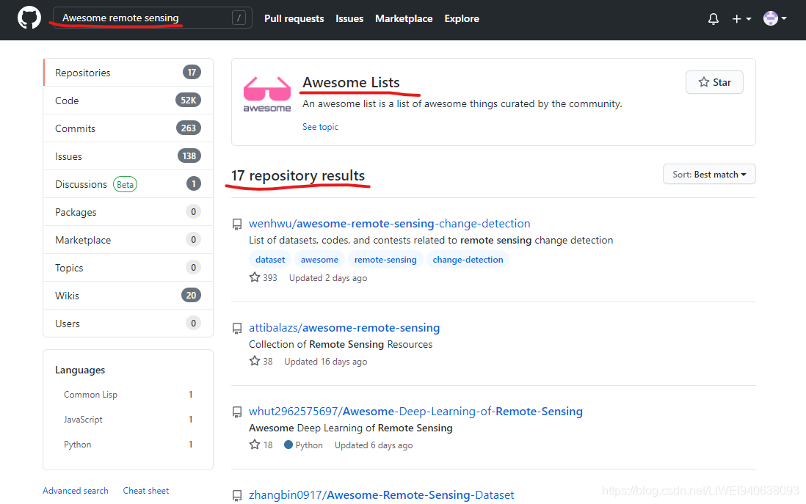Select the Code results filter

[128, 101]
